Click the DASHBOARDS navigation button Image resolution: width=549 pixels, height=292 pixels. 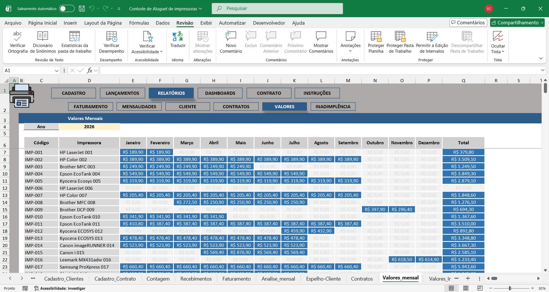220,93
